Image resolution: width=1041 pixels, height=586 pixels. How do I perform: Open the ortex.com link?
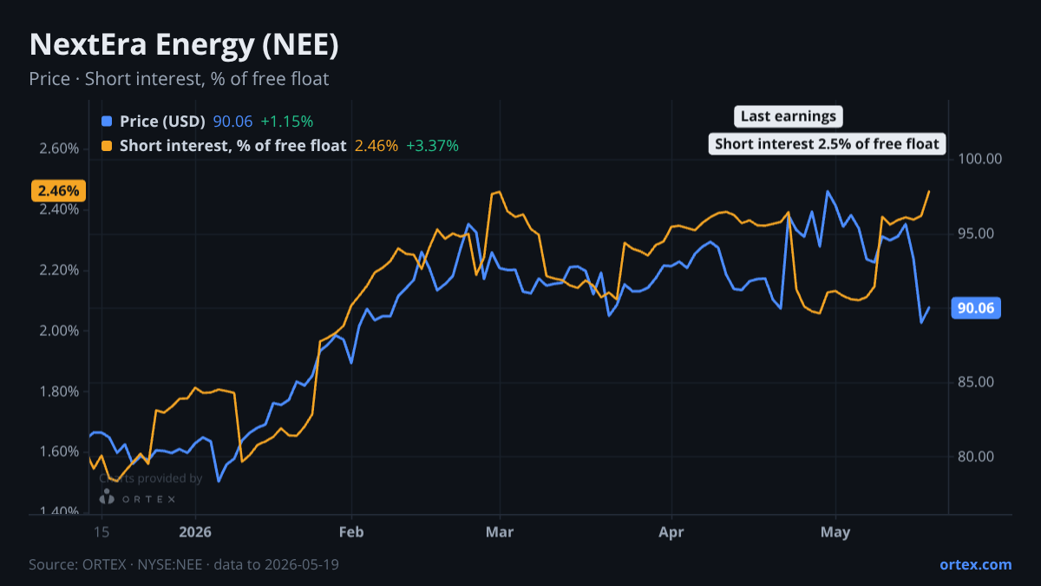point(975,564)
